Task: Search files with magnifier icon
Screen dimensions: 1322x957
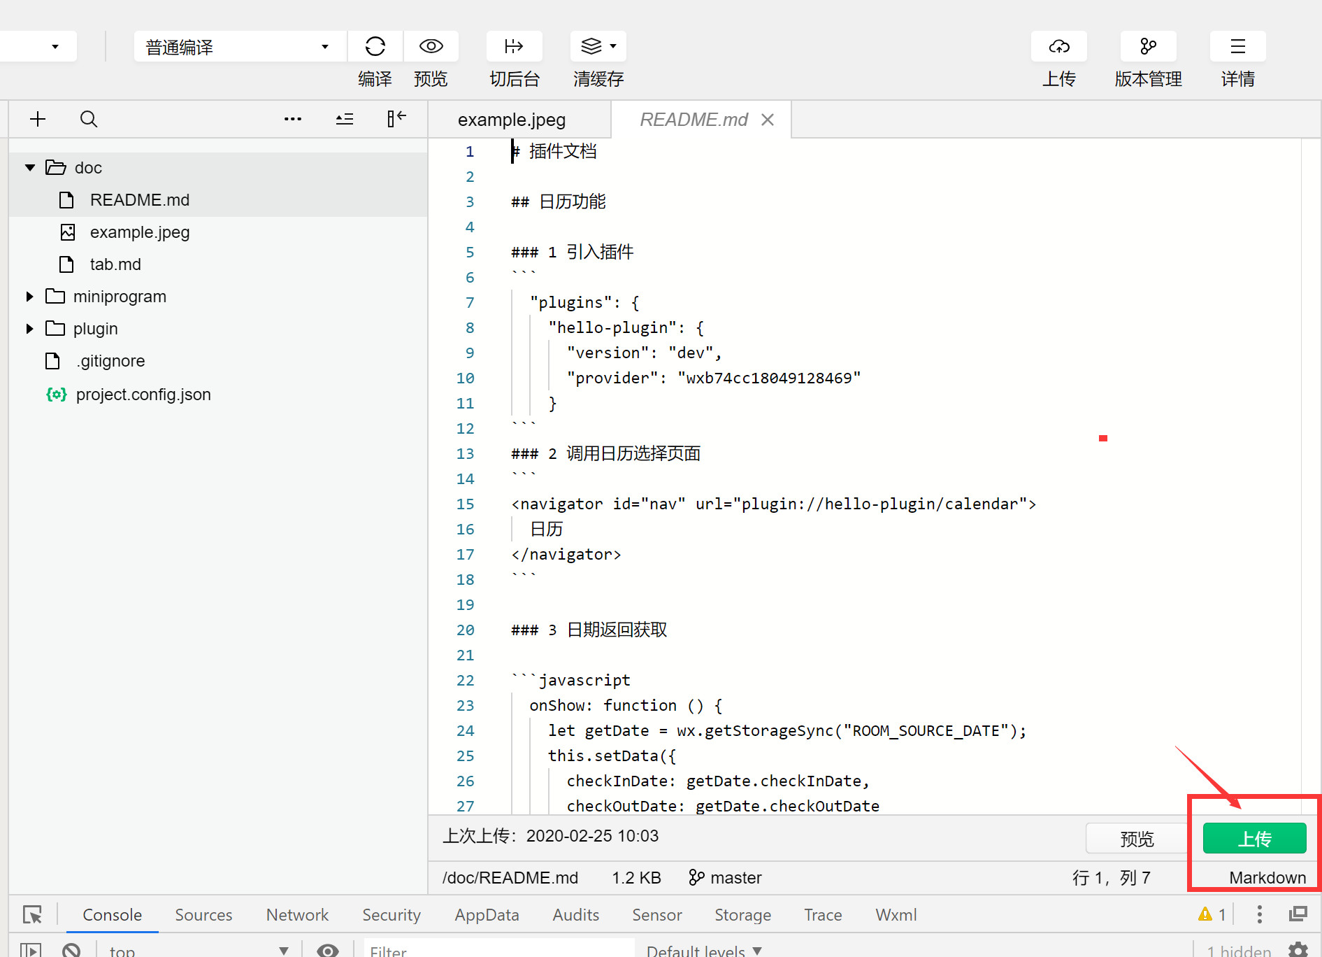Action: point(89,119)
